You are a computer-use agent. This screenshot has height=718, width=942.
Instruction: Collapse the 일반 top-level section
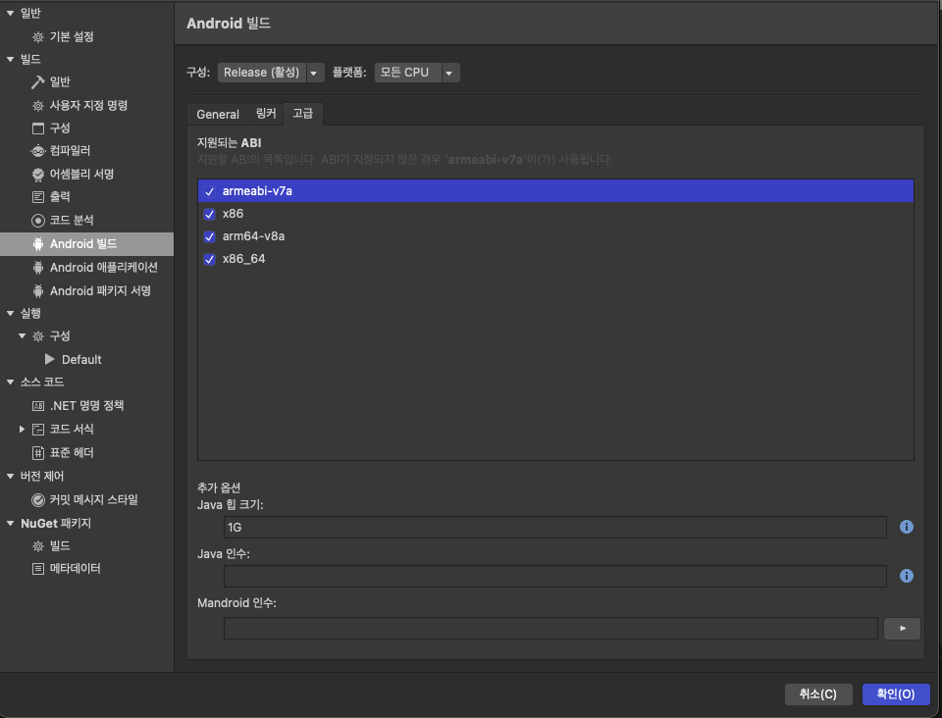[x=10, y=13]
